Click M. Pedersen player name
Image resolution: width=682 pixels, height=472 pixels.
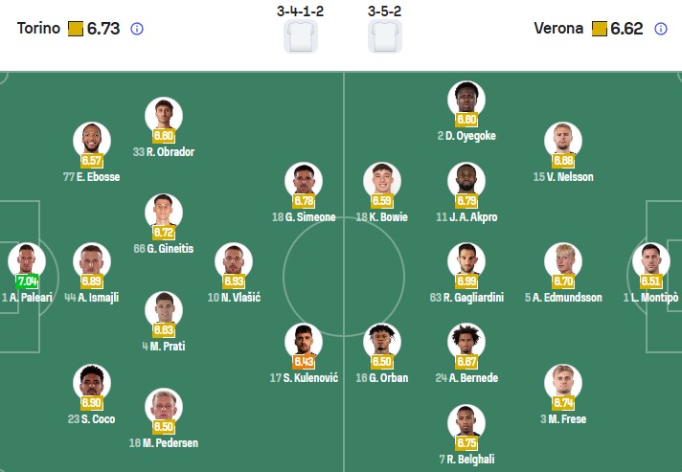163,441
